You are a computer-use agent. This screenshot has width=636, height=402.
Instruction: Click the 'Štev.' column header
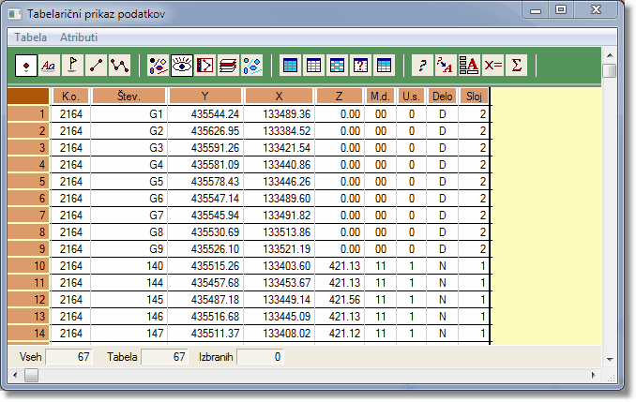(129, 96)
